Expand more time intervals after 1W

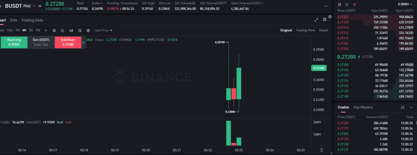tap(46, 30)
